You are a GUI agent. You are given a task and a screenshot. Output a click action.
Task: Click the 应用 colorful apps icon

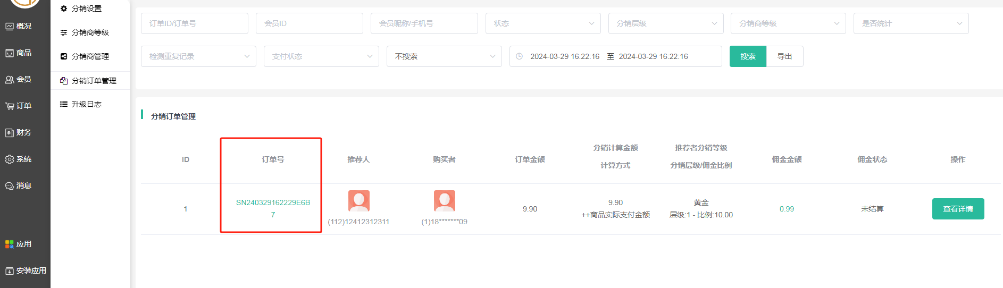coord(10,244)
